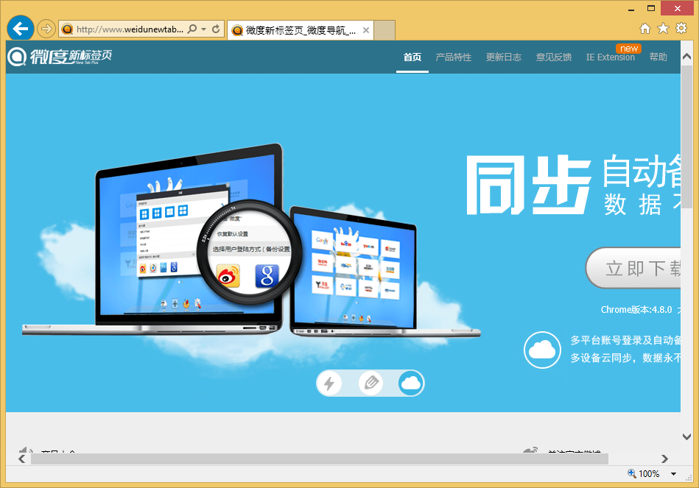Open the IE Extension navigation item

click(611, 57)
